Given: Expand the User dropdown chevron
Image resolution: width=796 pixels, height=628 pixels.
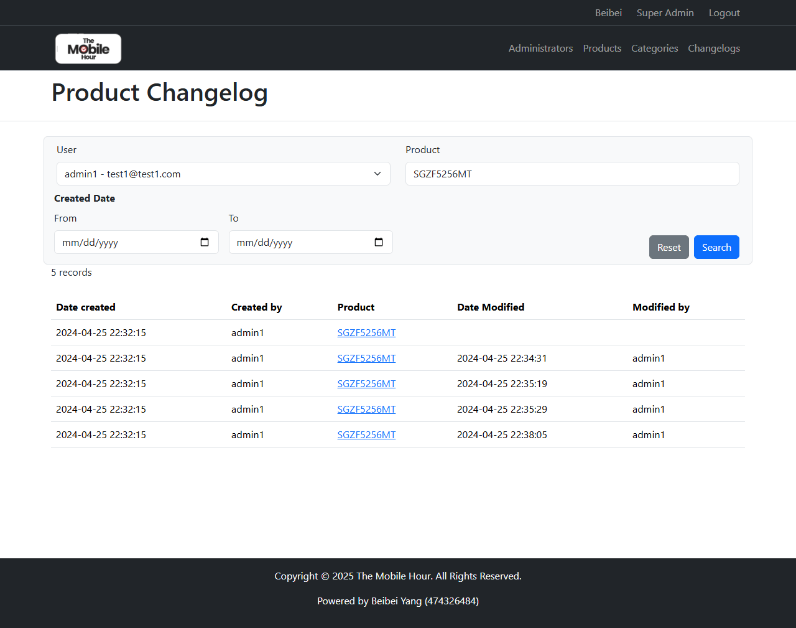Looking at the screenshot, I should [377, 174].
